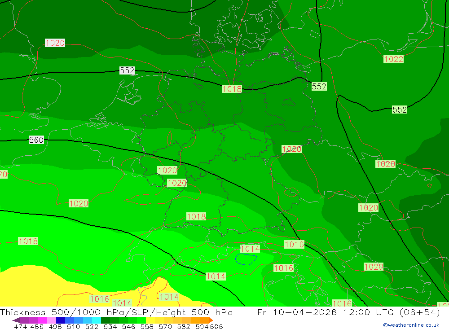The image size is (449, 329).
Task: Click legend value 606
Action: (x=216, y=326)
